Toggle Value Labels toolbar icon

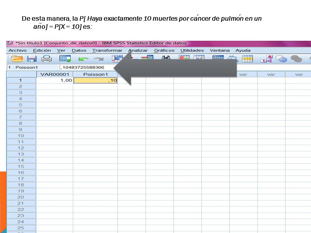266,59
